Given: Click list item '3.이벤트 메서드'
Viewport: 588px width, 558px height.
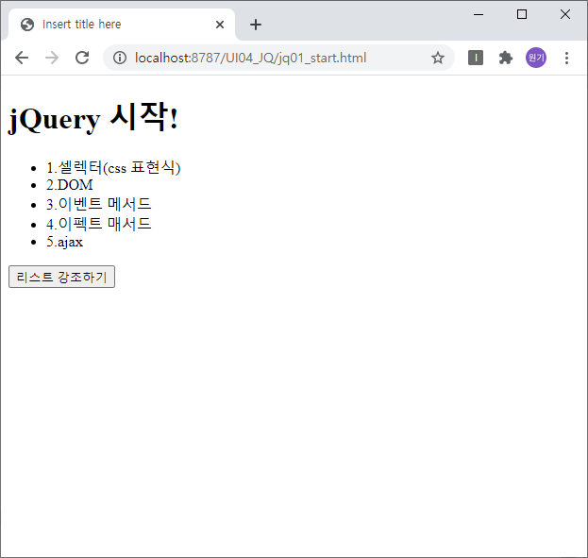Looking at the screenshot, I should point(98,204).
